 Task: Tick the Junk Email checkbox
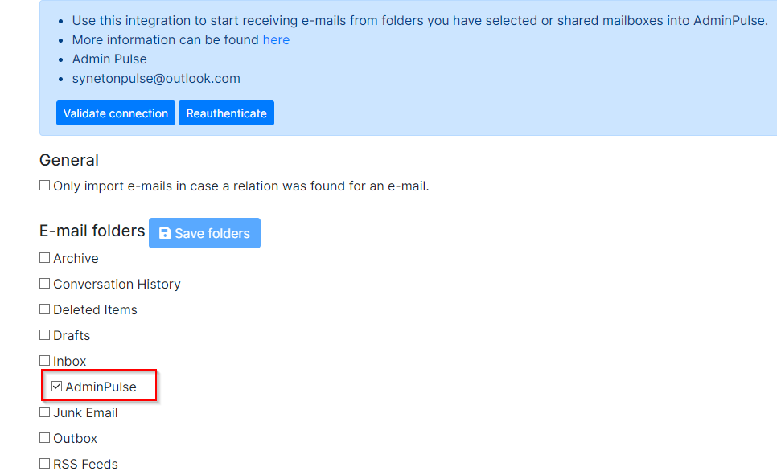[x=45, y=413]
